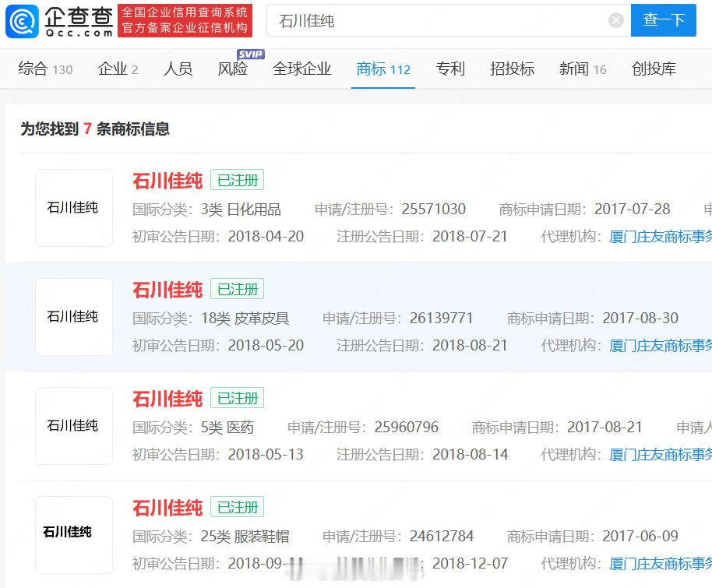Click 已注册 badge in the 18类 皮革皮具 entry
This screenshot has height=588, width=712.
(x=237, y=289)
